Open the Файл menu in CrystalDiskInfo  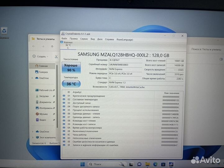tap(64, 39)
